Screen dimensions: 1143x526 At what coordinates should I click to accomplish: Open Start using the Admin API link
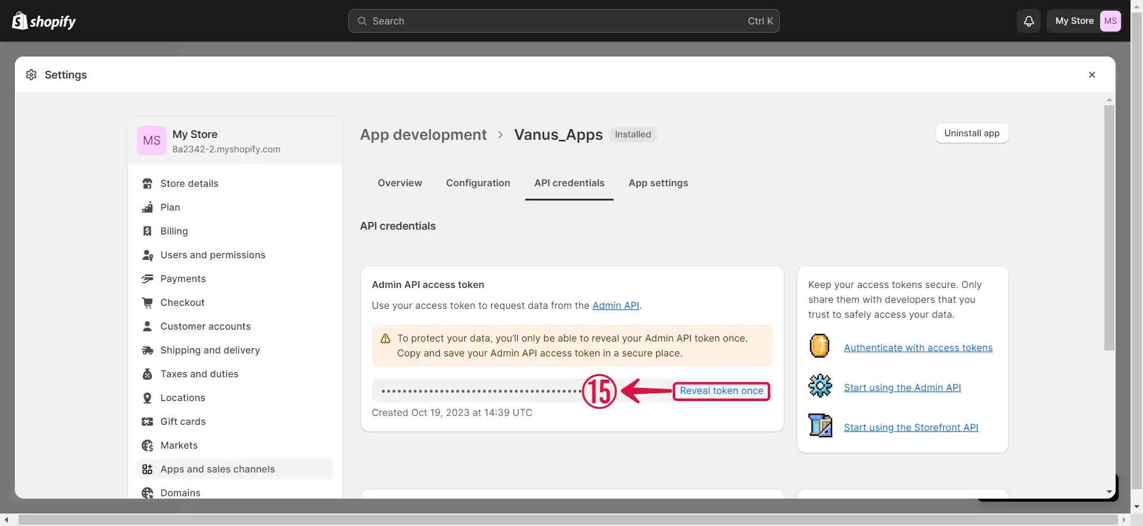(x=902, y=387)
